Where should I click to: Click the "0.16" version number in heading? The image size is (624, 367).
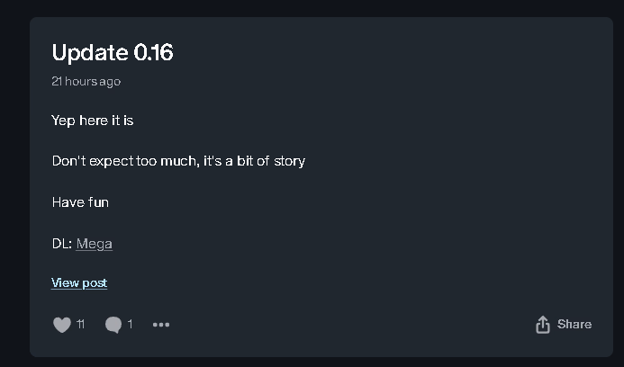coord(153,52)
